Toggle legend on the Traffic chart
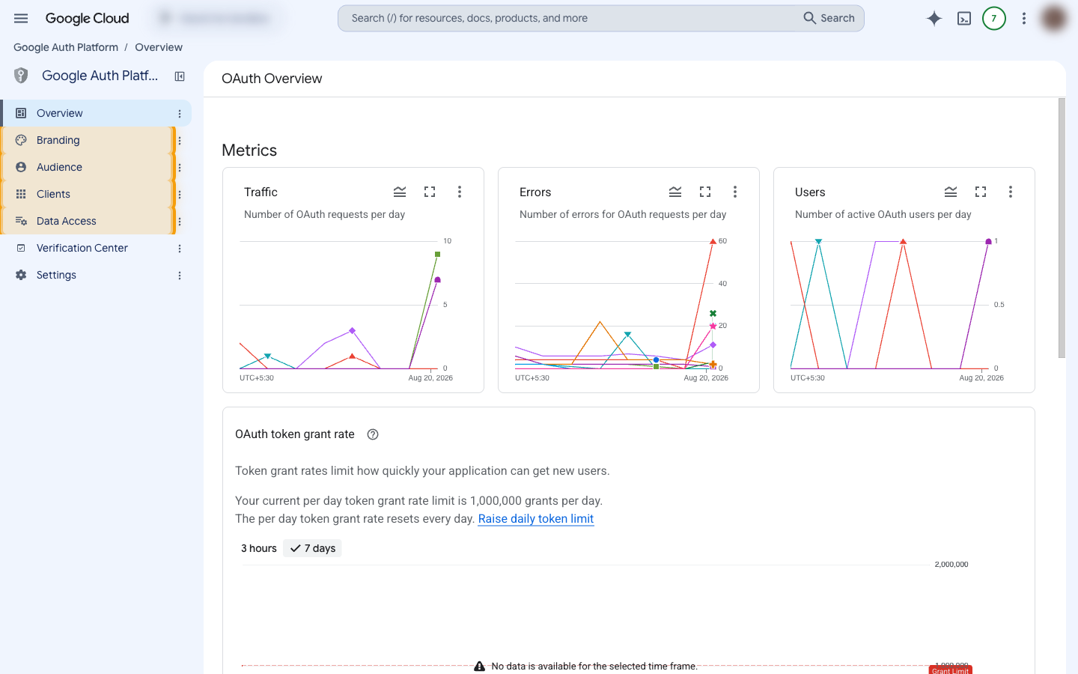 click(400, 192)
